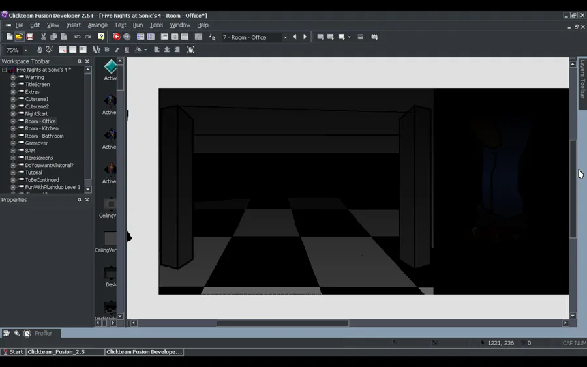Click the red Back navigation arrow
The image size is (587, 367).
coord(117,37)
